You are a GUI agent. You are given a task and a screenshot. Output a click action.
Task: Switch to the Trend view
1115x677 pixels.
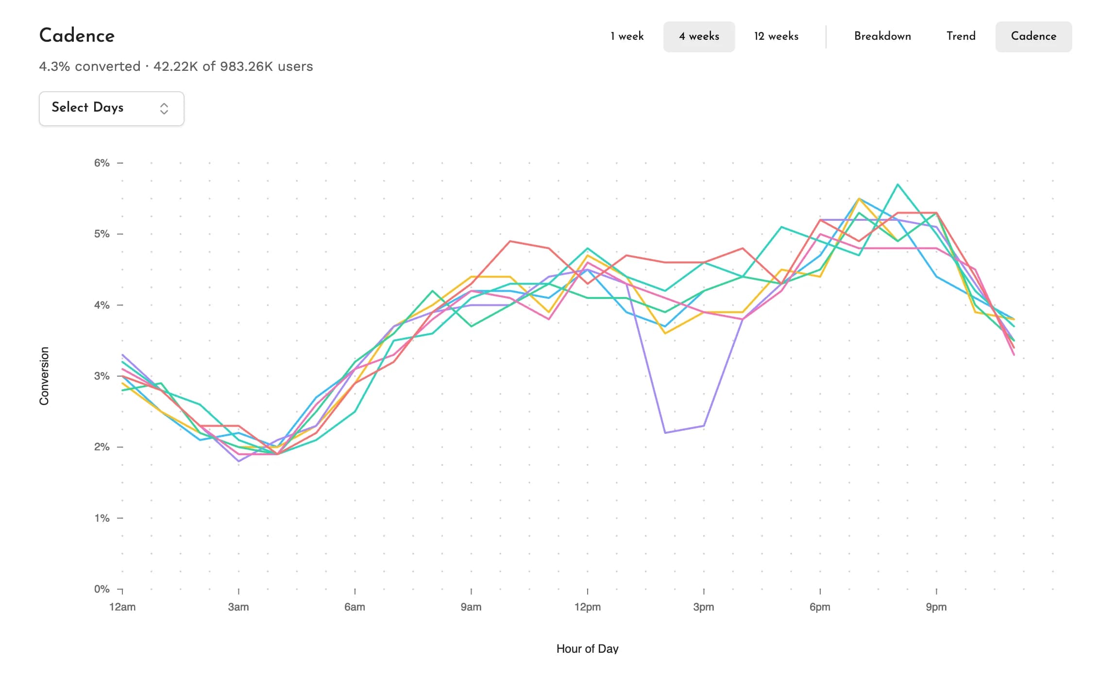click(x=961, y=36)
